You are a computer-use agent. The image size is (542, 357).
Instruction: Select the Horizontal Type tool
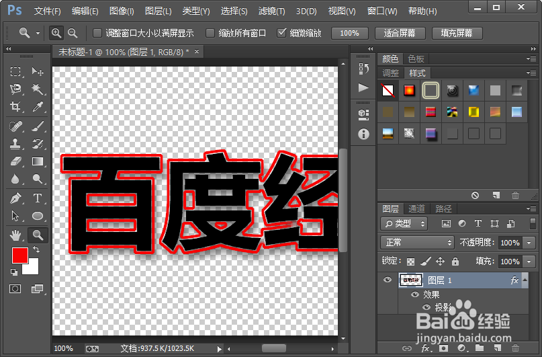[38, 198]
